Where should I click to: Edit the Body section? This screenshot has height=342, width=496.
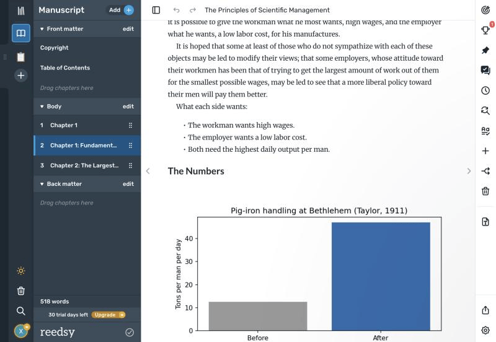pyautogui.click(x=128, y=107)
